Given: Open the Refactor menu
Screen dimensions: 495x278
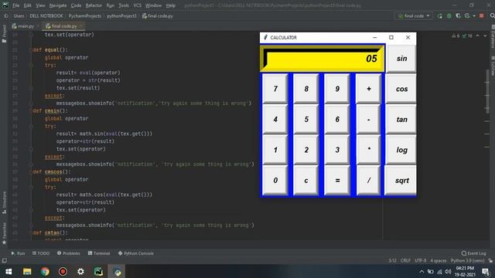Looking at the screenshot, I should [94, 5].
